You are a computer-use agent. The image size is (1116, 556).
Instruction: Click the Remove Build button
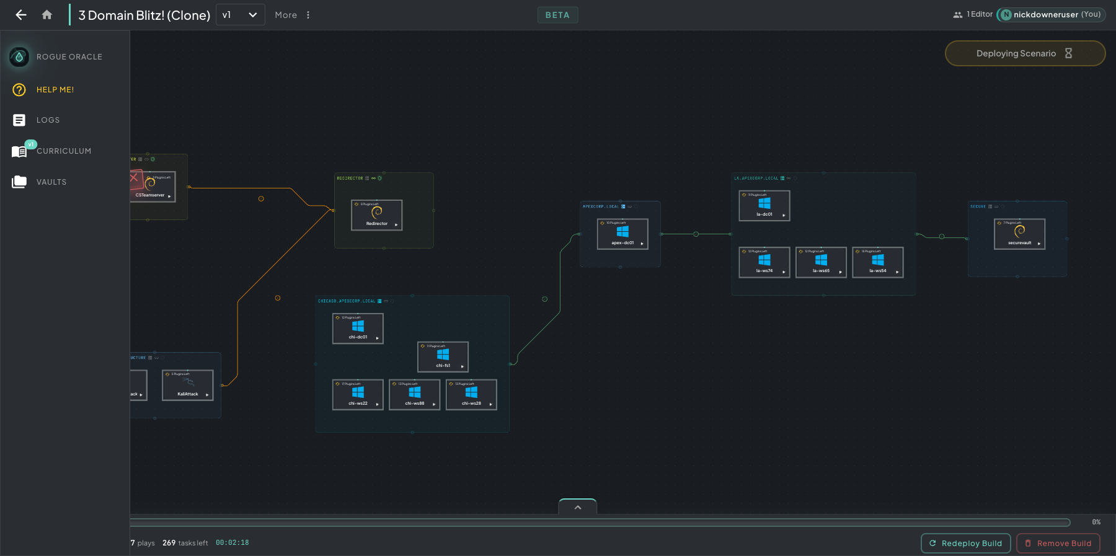tap(1058, 544)
